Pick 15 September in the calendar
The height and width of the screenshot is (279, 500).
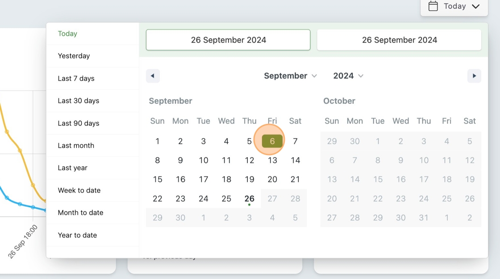click(158, 179)
